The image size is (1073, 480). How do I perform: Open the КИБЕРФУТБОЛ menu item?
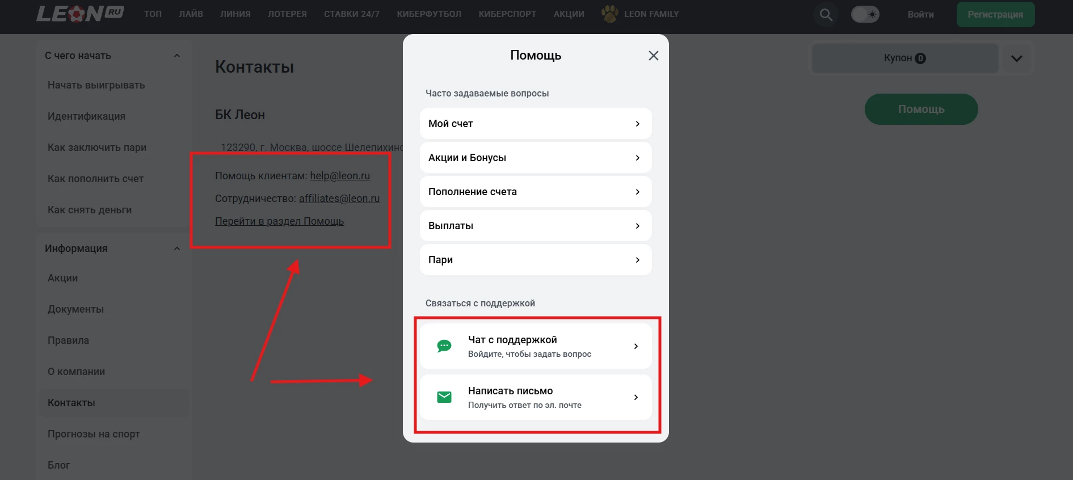(429, 14)
